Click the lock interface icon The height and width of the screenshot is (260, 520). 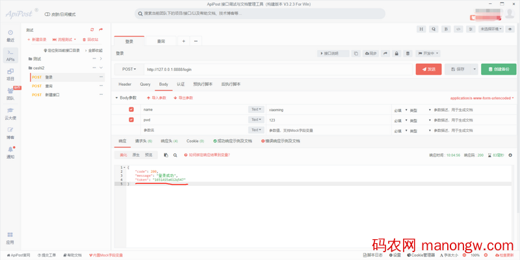point(396,53)
